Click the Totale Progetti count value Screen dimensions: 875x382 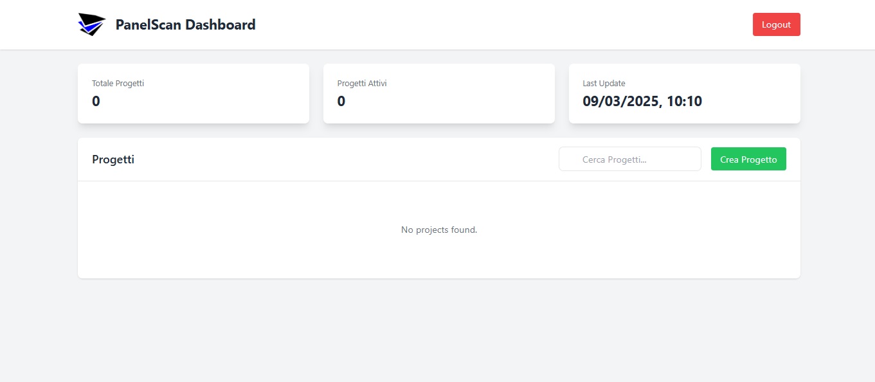96,101
